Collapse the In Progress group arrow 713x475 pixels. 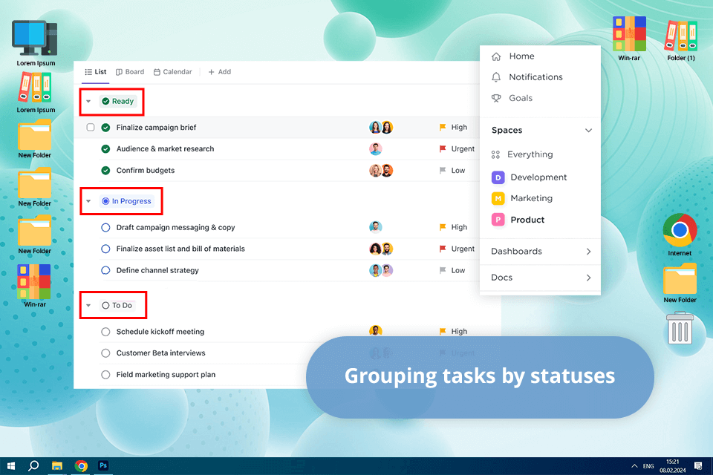[88, 201]
